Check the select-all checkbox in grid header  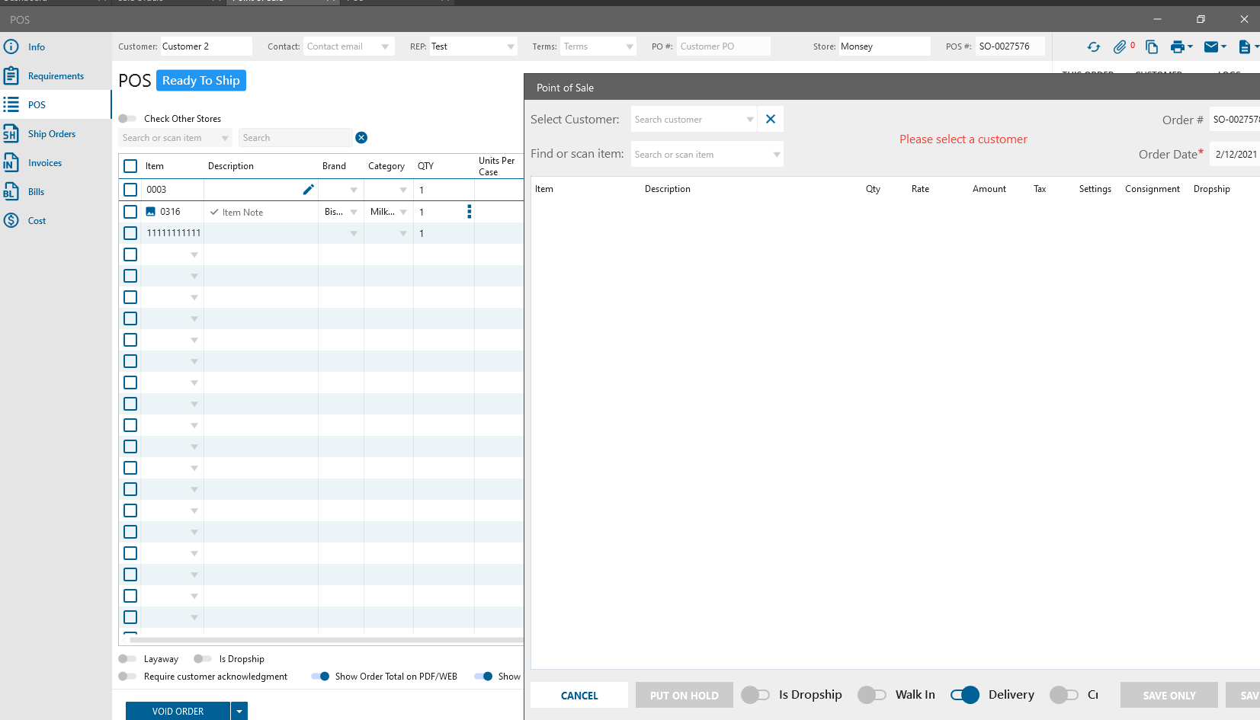coord(130,166)
